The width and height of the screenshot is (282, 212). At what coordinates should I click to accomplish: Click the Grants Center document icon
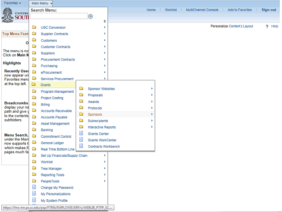coord(81,133)
